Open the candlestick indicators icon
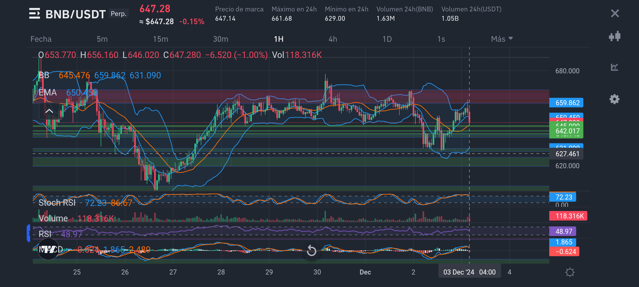 [x=615, y=36]
